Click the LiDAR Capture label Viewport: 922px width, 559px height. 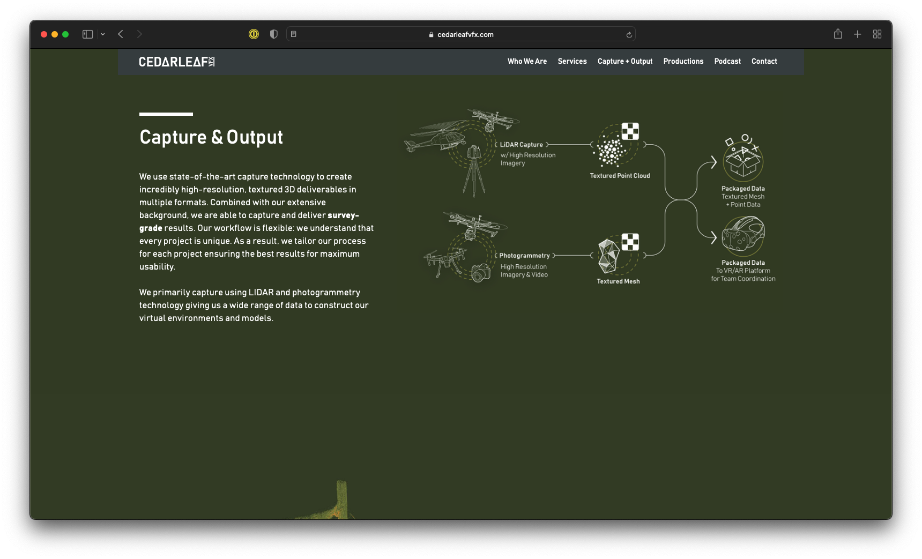pos(521,145)
